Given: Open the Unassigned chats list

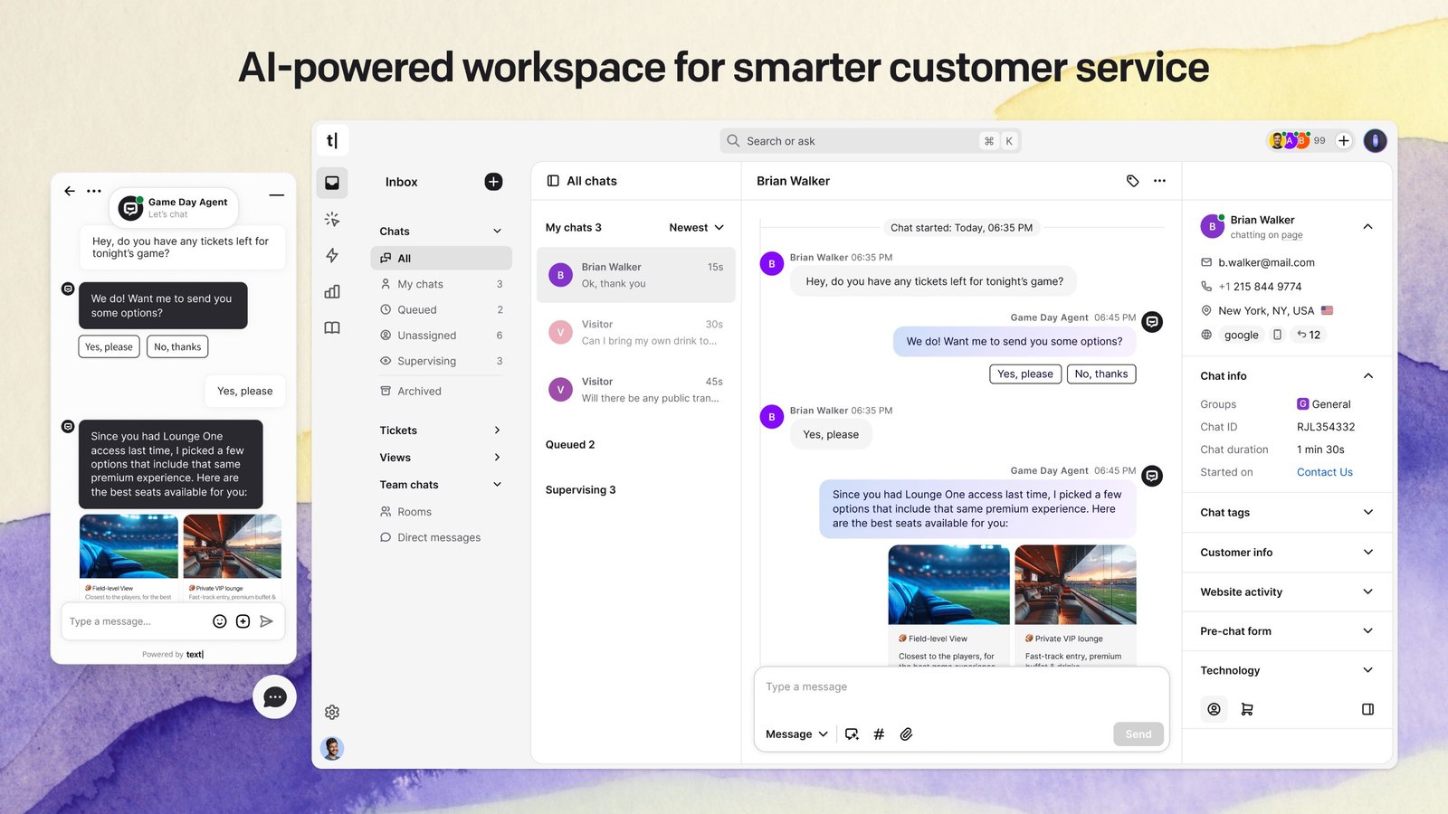Looking at the screenshot, I should point(426,335).
